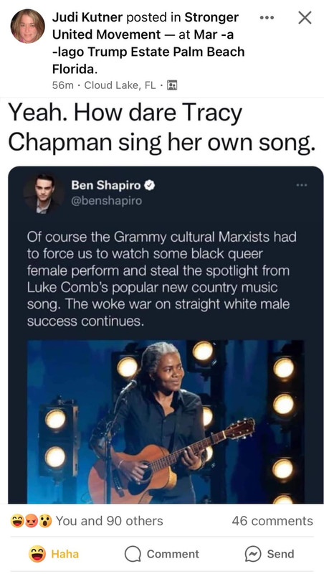View the 46 comments
The width and height of the screenshot is (324, 574).
coord(272,521)
